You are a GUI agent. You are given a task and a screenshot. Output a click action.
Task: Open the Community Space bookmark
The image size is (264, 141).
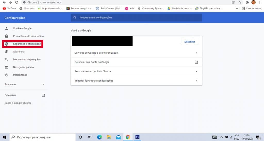point(151,9)
